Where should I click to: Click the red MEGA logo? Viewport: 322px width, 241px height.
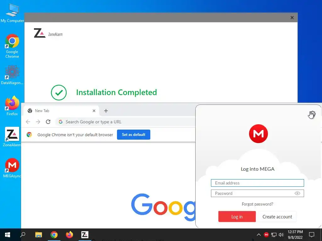tap(258, 134)
